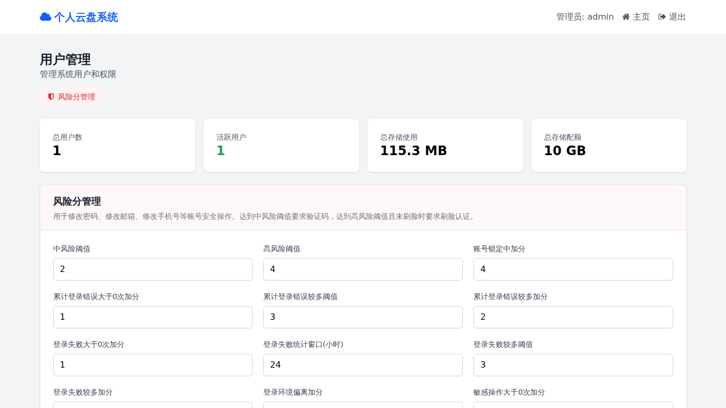Open the 个人云盘系统 brand link

coord(79,17)
